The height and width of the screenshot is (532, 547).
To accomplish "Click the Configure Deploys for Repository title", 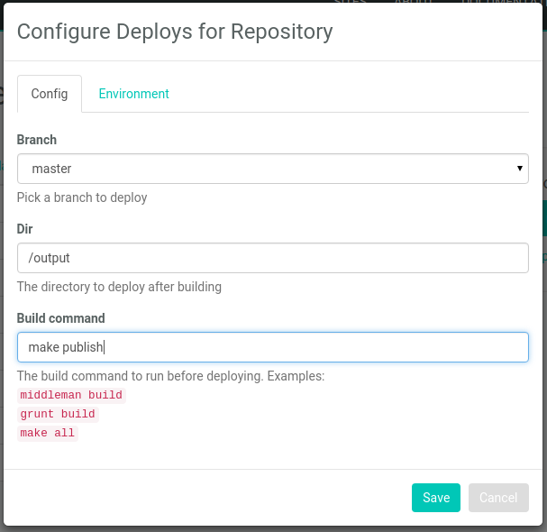I will click(x=175, y=32).
